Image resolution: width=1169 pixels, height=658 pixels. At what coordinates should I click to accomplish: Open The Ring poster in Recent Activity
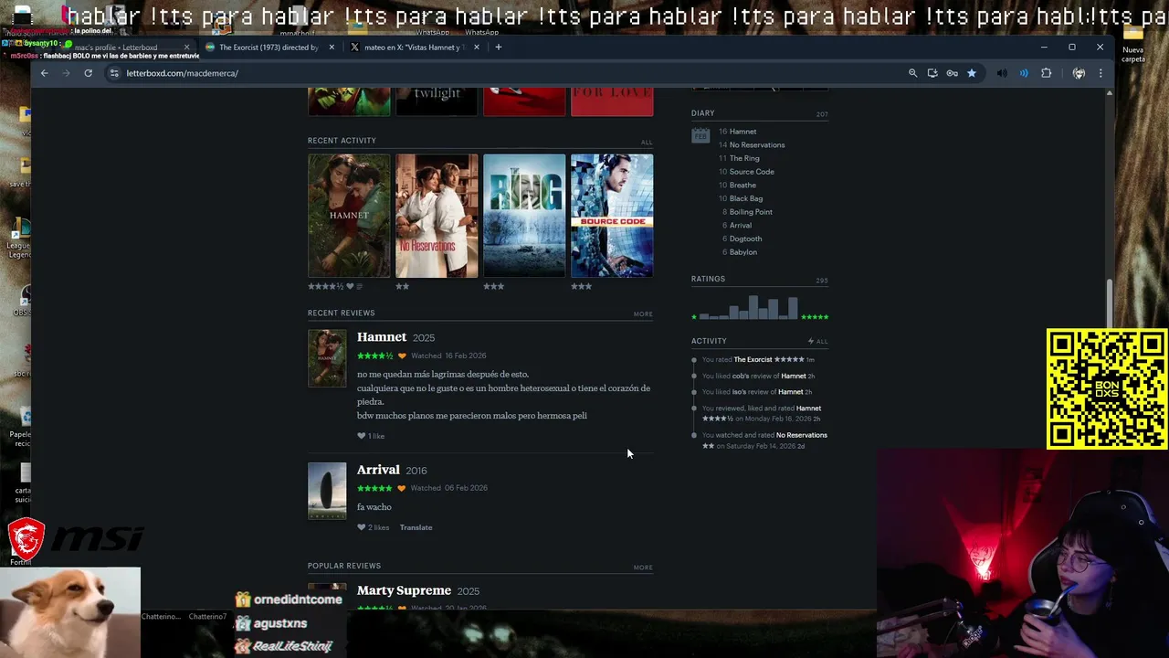[x=524, y=216]
